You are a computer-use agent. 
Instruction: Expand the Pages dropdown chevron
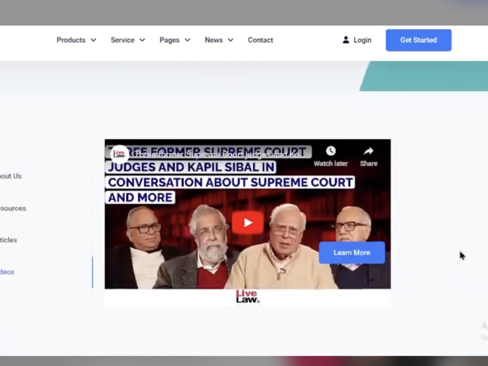(187, 40)
